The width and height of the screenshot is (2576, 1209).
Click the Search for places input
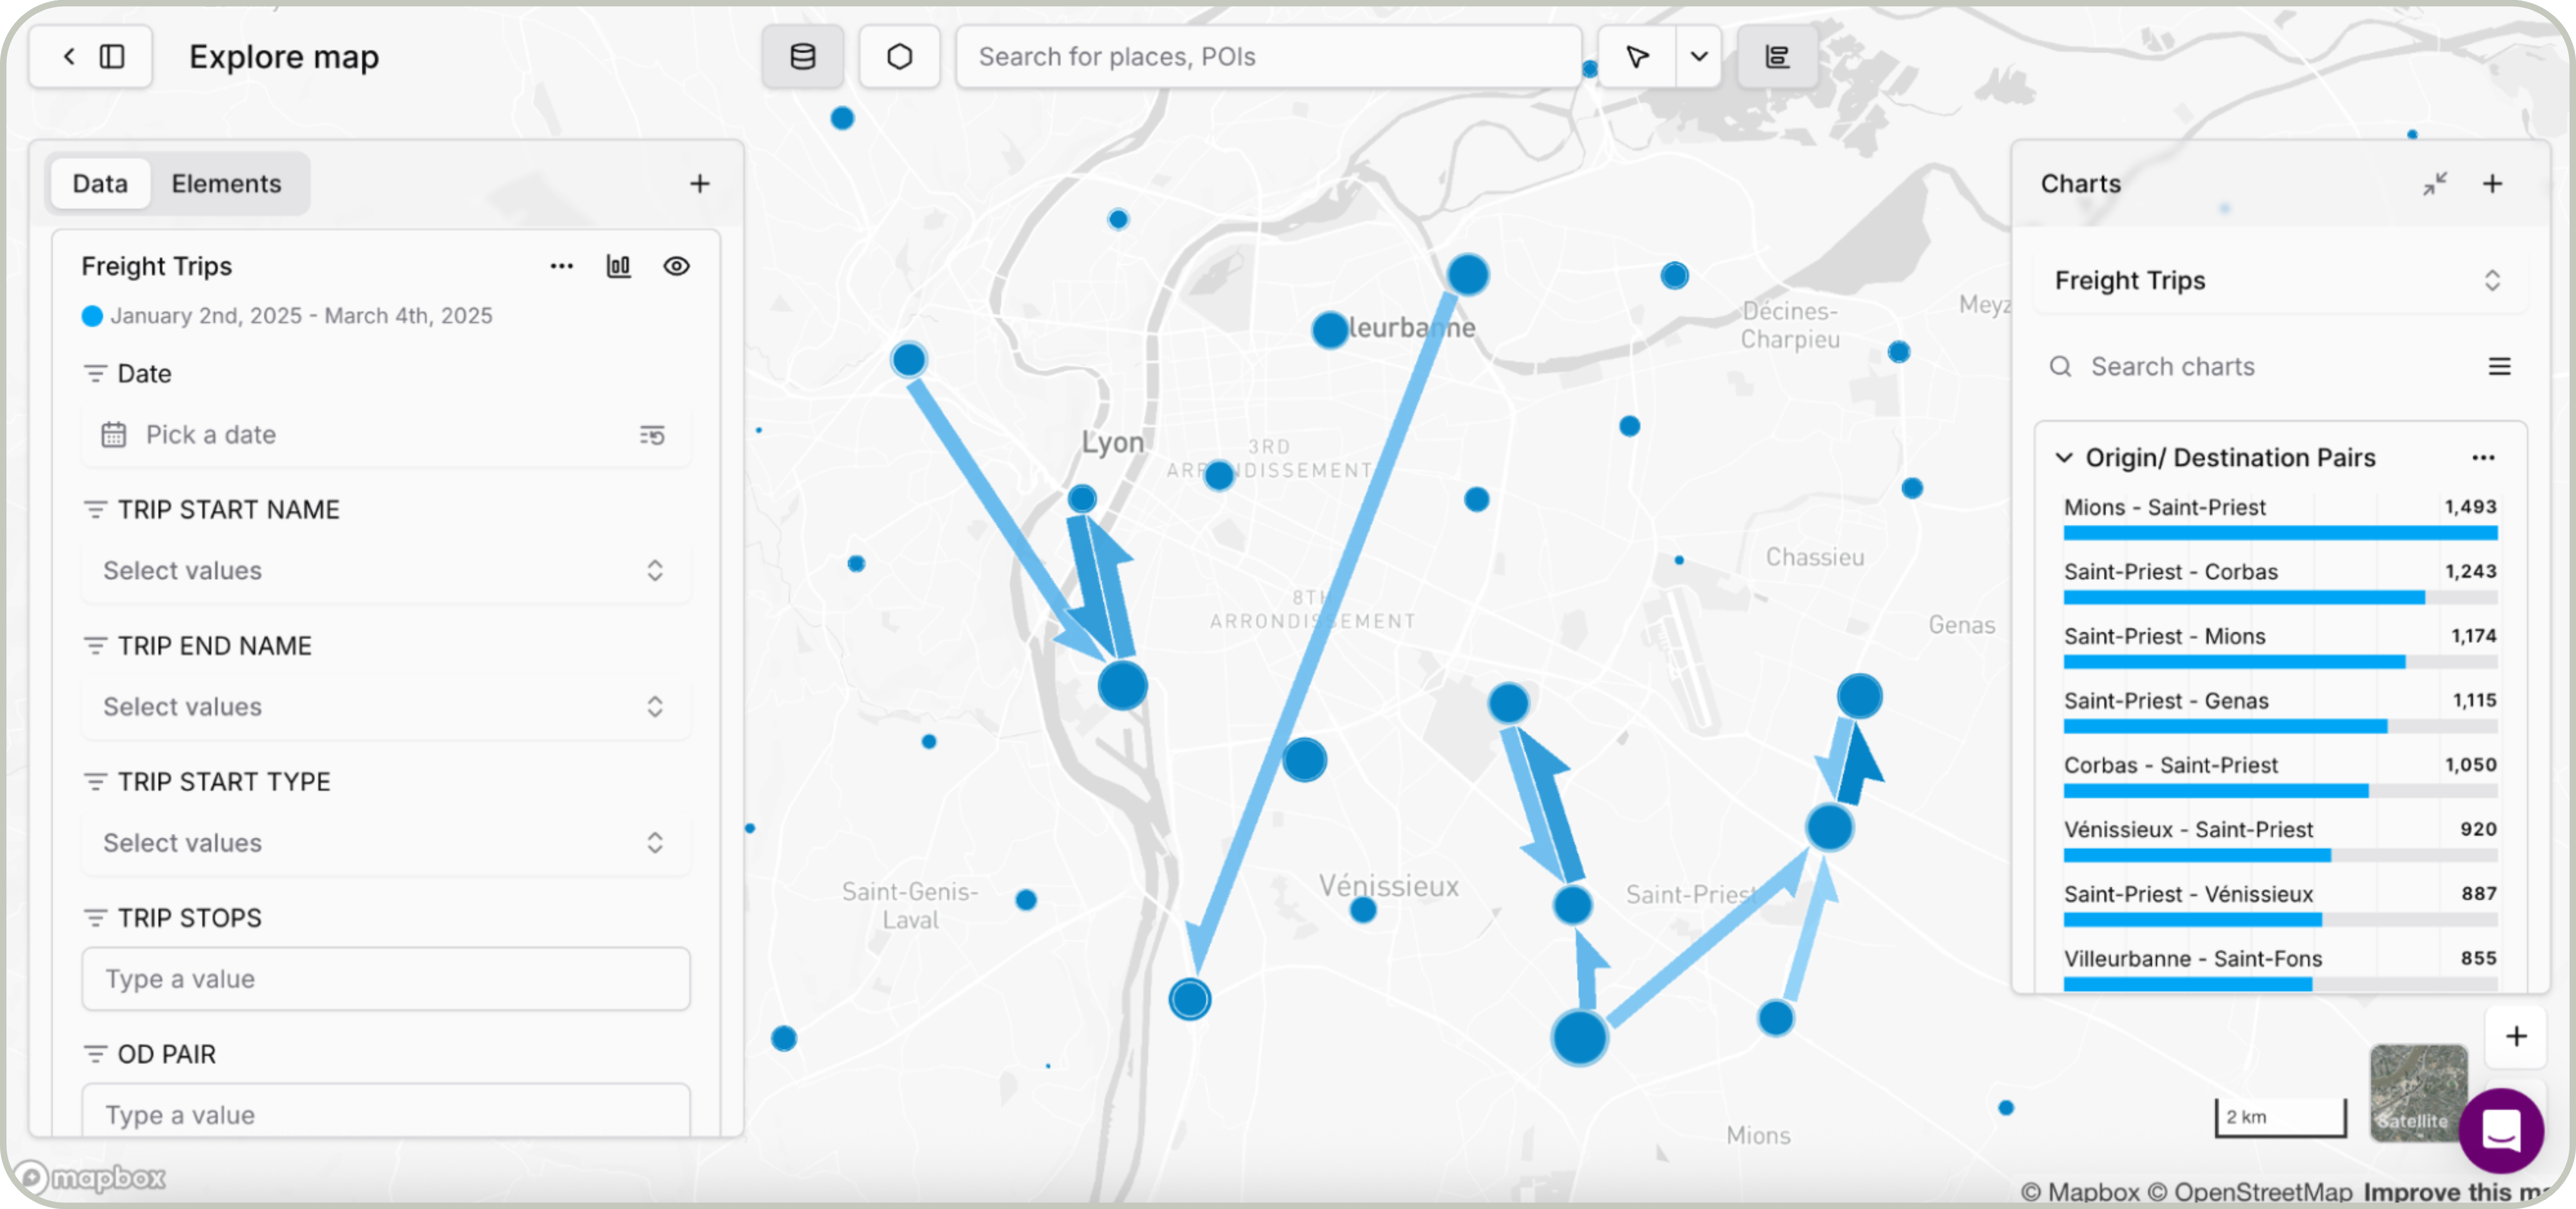pos(1267,57)
